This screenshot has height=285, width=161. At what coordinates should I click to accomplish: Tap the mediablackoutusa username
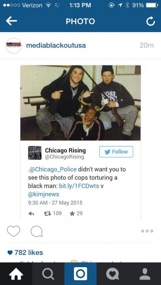[x=56, y=46]
